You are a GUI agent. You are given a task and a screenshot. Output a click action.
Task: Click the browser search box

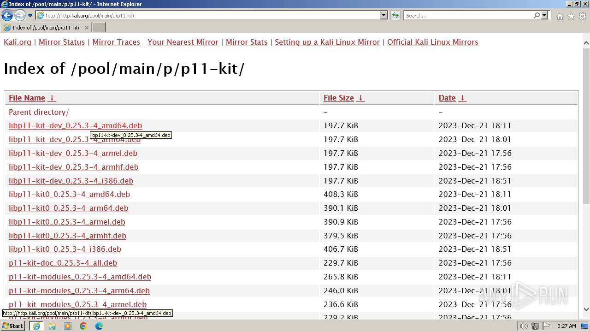[x=468, y=15]
